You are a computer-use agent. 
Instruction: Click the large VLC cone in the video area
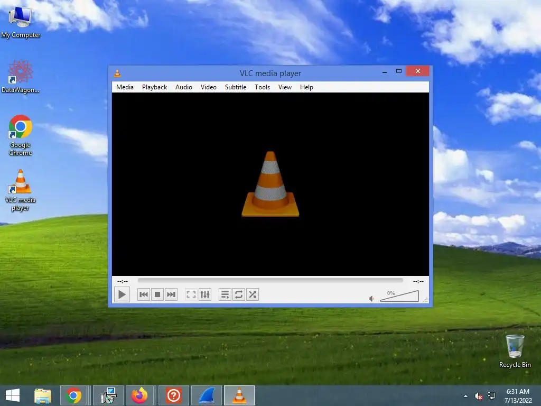[270, 184]
